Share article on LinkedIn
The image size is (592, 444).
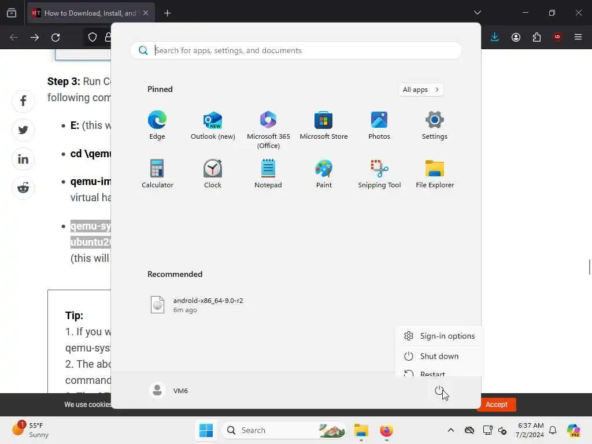pos(23,159)
